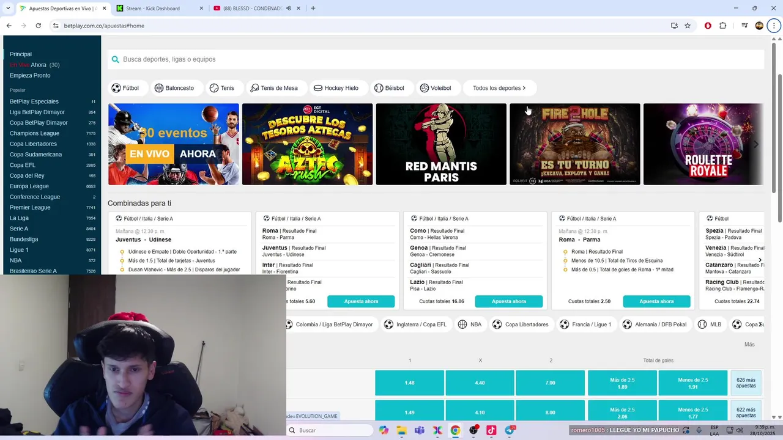The width and height of the screenshot is (783, 440).
Task: Open the Aztec Rush promo banner
Action: pyautogui.click(x=307, y=144)
